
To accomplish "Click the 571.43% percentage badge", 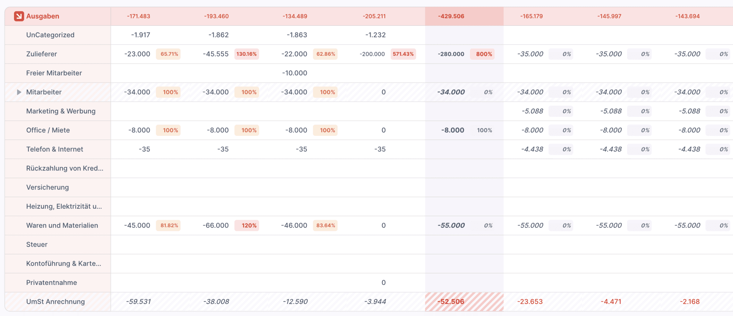I will (x=403, y=54).
